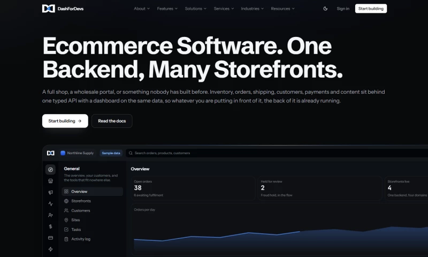Select Tasks in the General sidebar
This screenshot has height=257, width=428.
pyautogui.click(x=92, y=229)
